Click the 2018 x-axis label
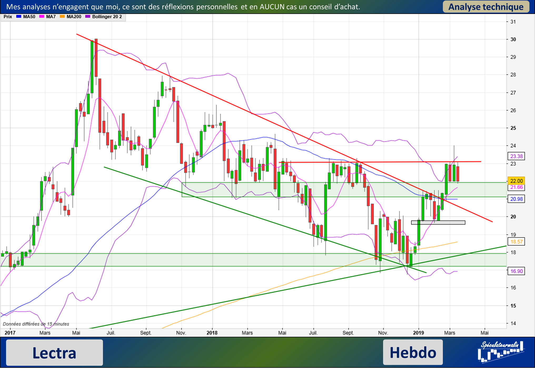 click(212, 333)
